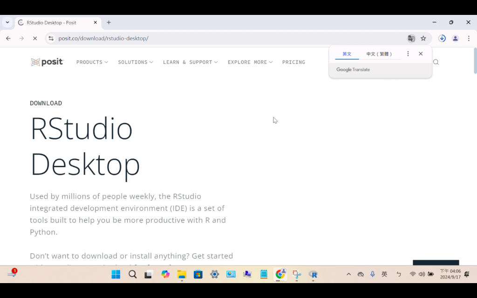Open the Wi-Fi network tray icon
Viewport: 477px width, 298px height.
(413, 274)
